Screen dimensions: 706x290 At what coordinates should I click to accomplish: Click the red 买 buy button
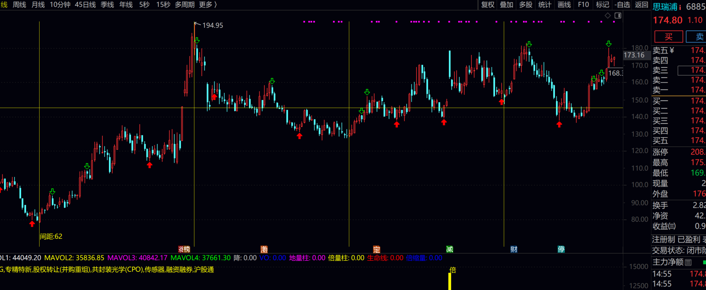668,37
